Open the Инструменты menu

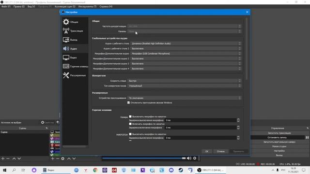tap(87, 6)
